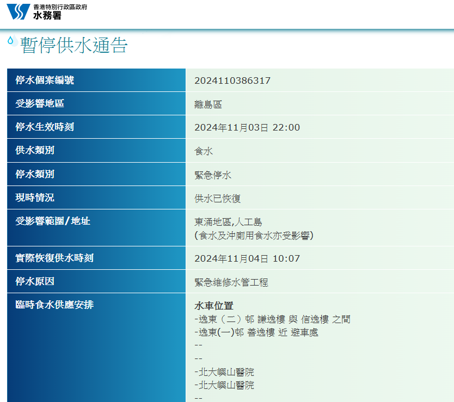Click the 停水原因 row label
454x402 pixels.
35,281
